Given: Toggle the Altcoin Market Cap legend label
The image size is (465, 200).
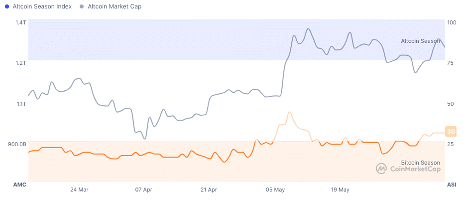Looking at the screenshot, I should click(x=113, y=6).
